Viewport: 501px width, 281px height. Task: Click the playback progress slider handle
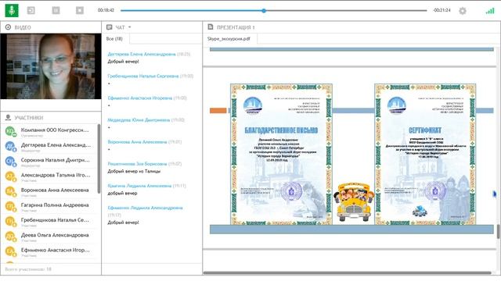(264, 10)
